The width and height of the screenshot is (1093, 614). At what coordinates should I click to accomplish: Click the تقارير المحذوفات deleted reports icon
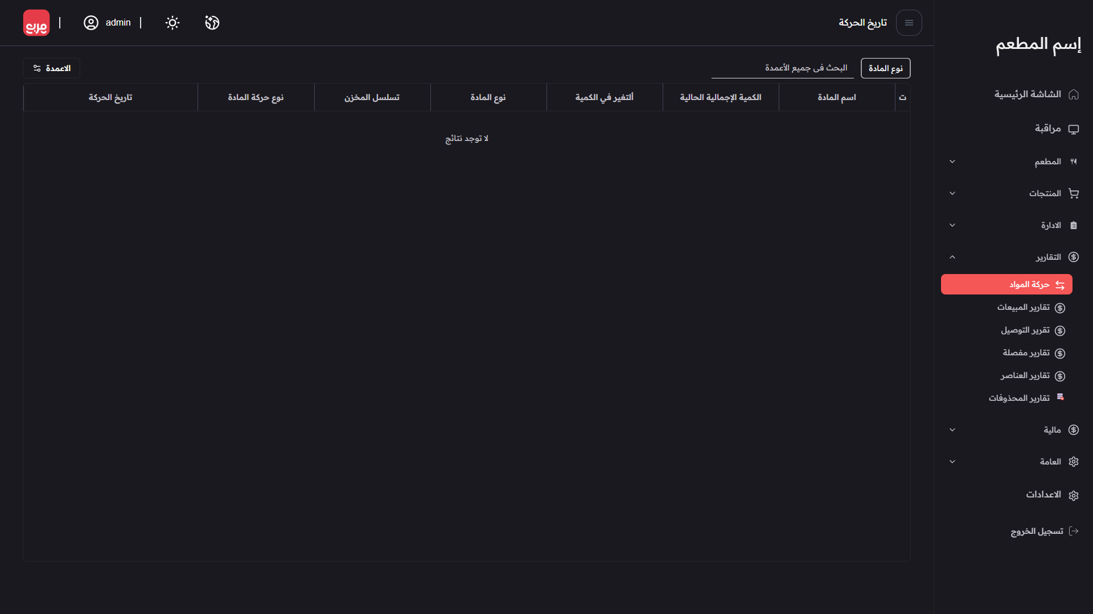click(1060, 397)
